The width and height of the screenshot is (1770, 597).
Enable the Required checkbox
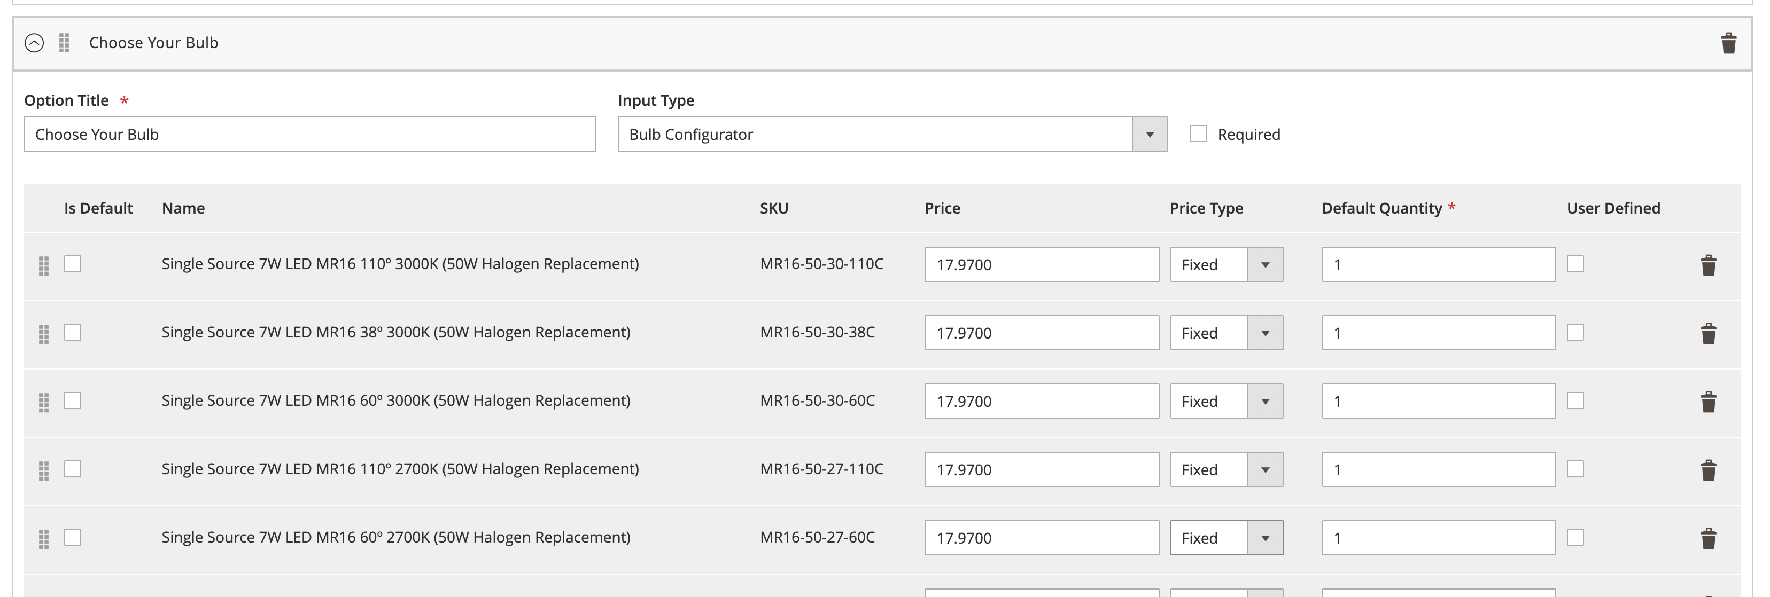pyautogui.click(x=1198, y=134)
